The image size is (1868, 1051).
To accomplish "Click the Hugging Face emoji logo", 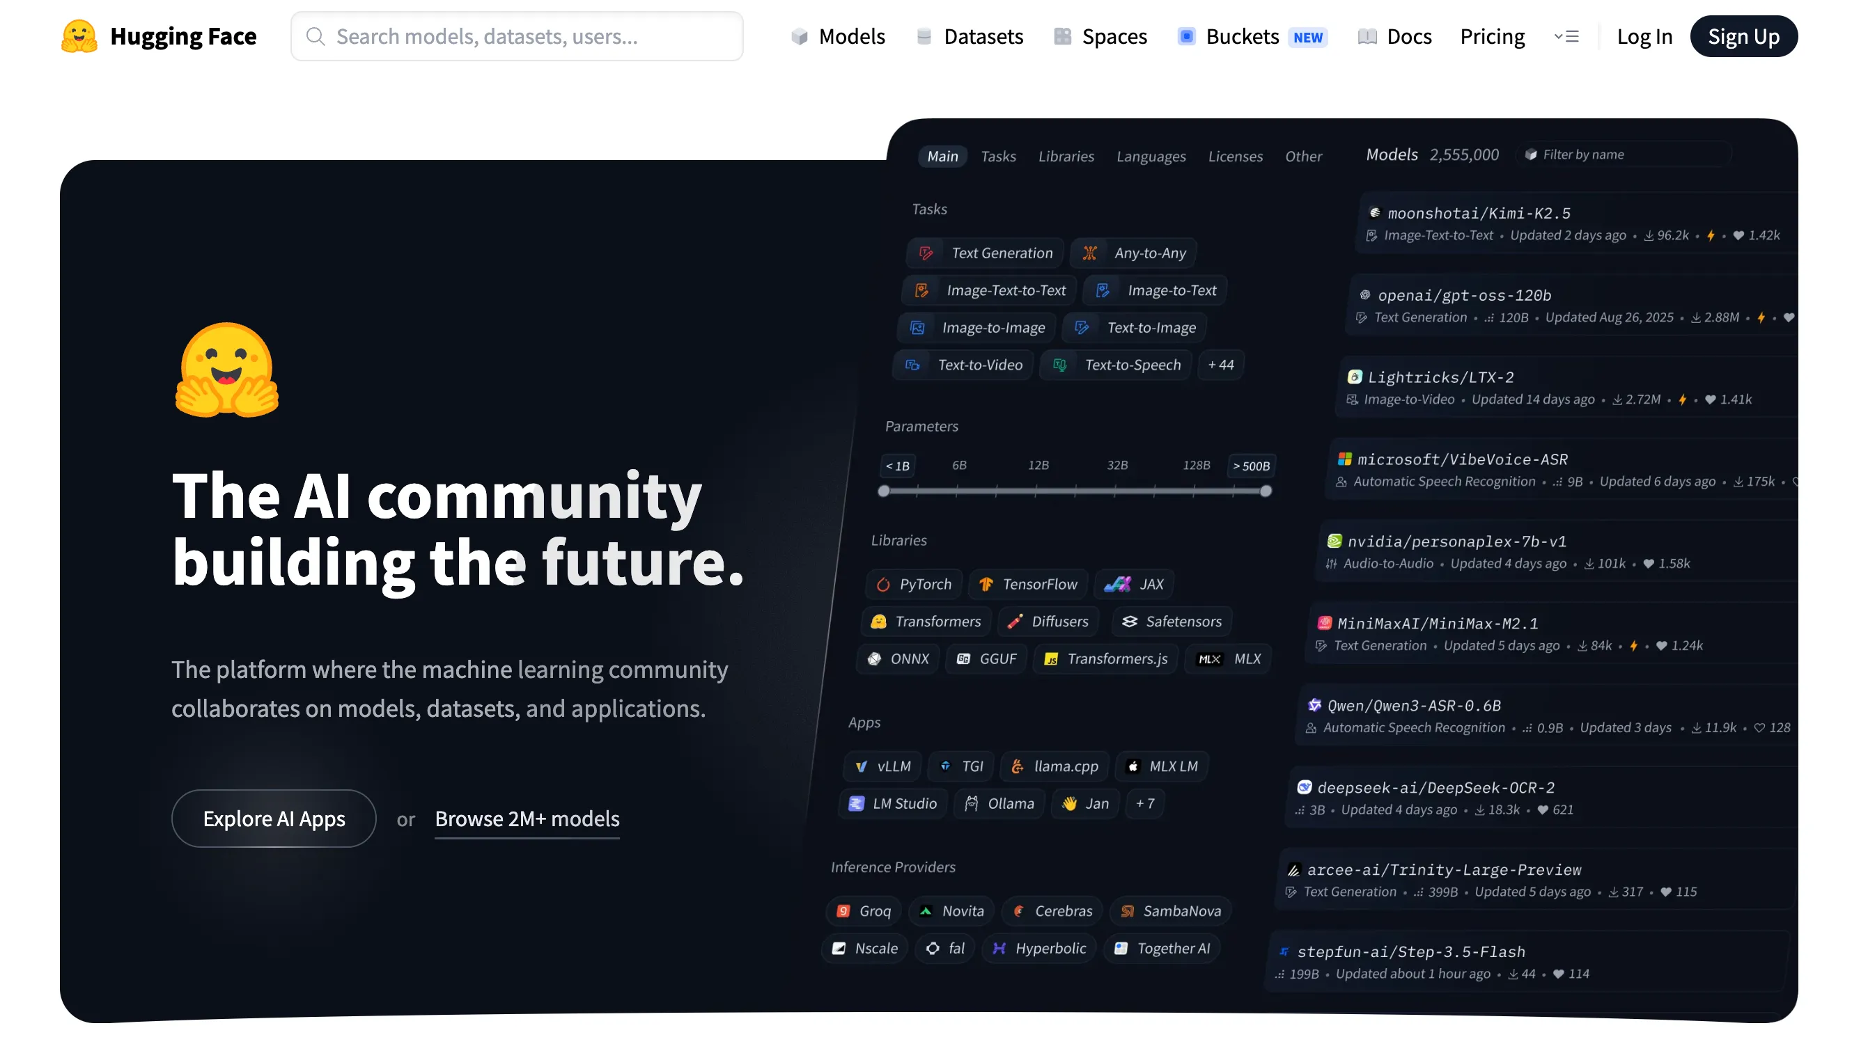I will pos(79,36).
